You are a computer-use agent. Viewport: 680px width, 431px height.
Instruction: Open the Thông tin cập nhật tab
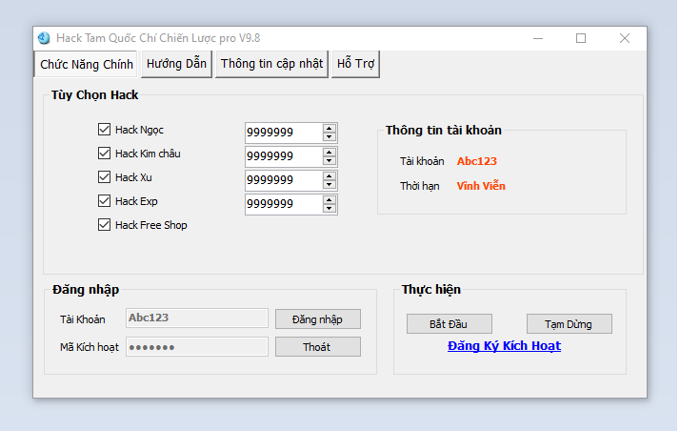(x=271, y=64)
